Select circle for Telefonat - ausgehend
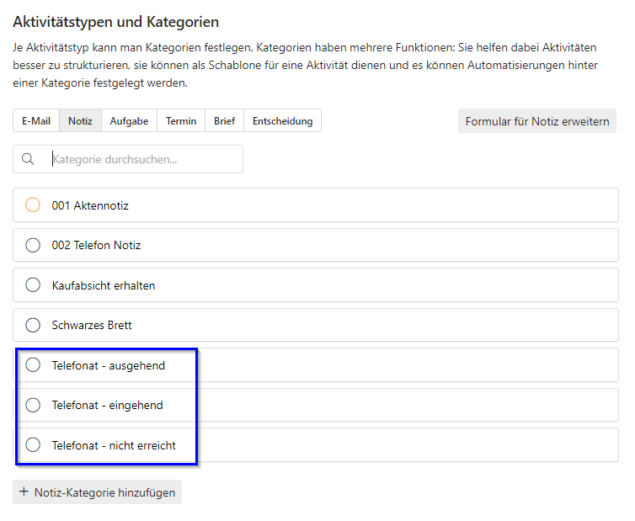 33,365
